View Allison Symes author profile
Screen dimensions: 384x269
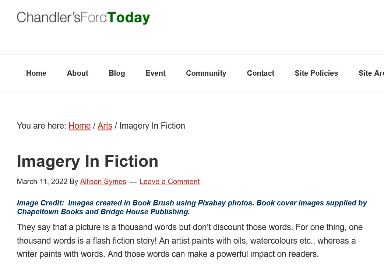tap(103, 182)
